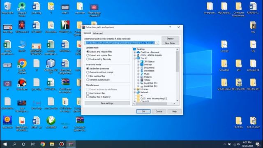Open the Recycle Bin desktop icon
The width and height of the screenshot is (263, 148).
tap(7, 8)
